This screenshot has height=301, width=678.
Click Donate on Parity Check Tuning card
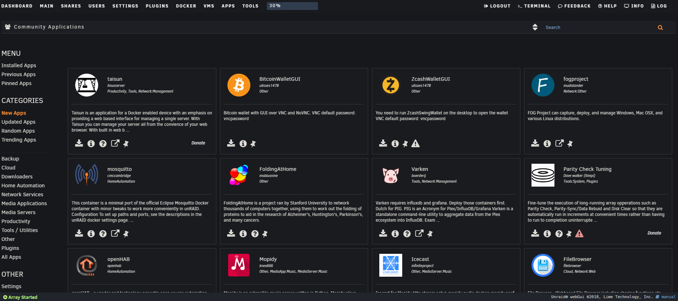(x=654, y=233)
